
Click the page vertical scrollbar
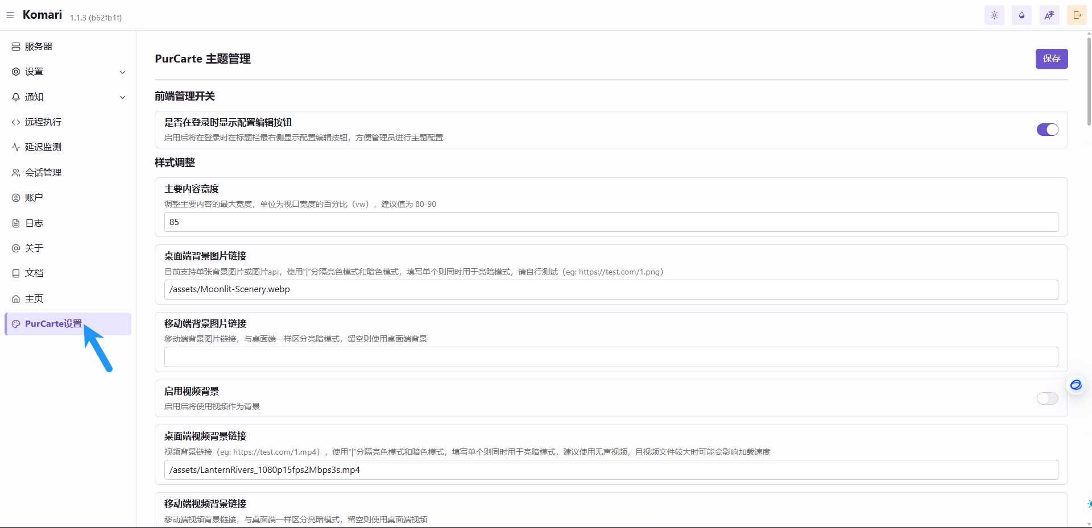coord(1089,80)
